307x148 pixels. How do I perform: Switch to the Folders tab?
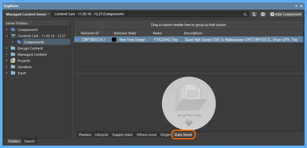(x=14, y=141)
